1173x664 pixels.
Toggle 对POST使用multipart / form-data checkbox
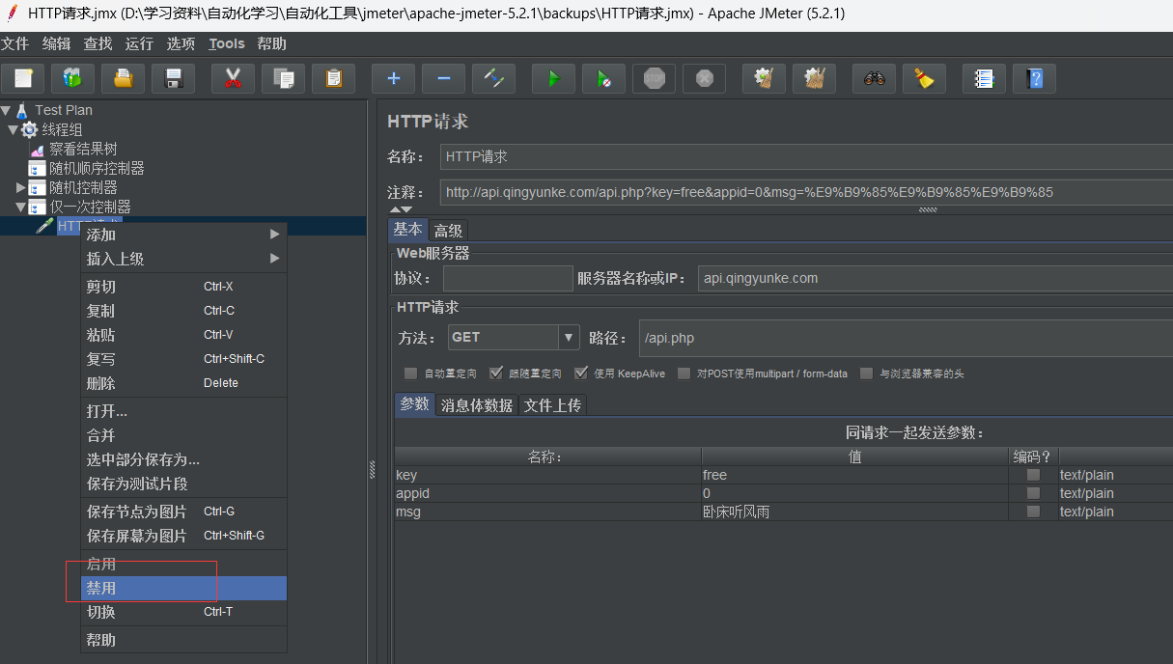(684, 373)
